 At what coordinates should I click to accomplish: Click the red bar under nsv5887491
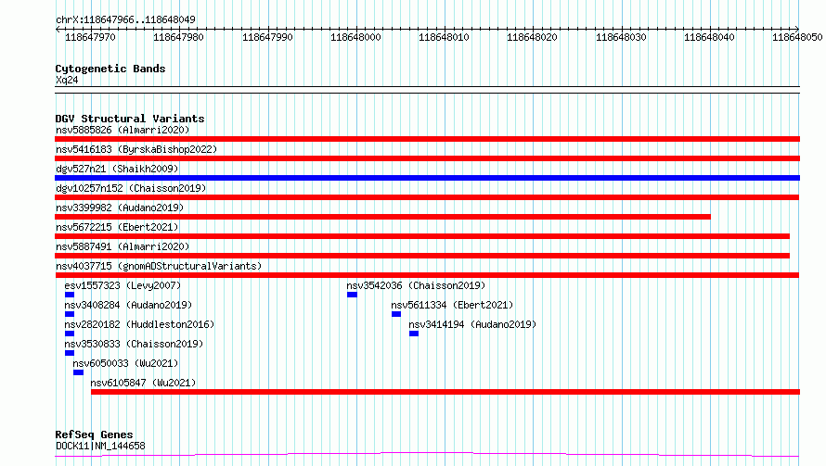coord(422,256)
